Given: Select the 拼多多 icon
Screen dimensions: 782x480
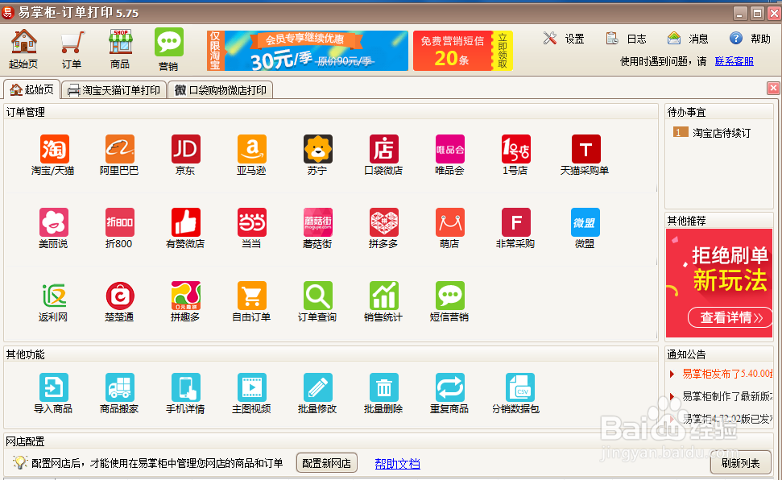Looking at the screenshot, I should tap(383, 222).
